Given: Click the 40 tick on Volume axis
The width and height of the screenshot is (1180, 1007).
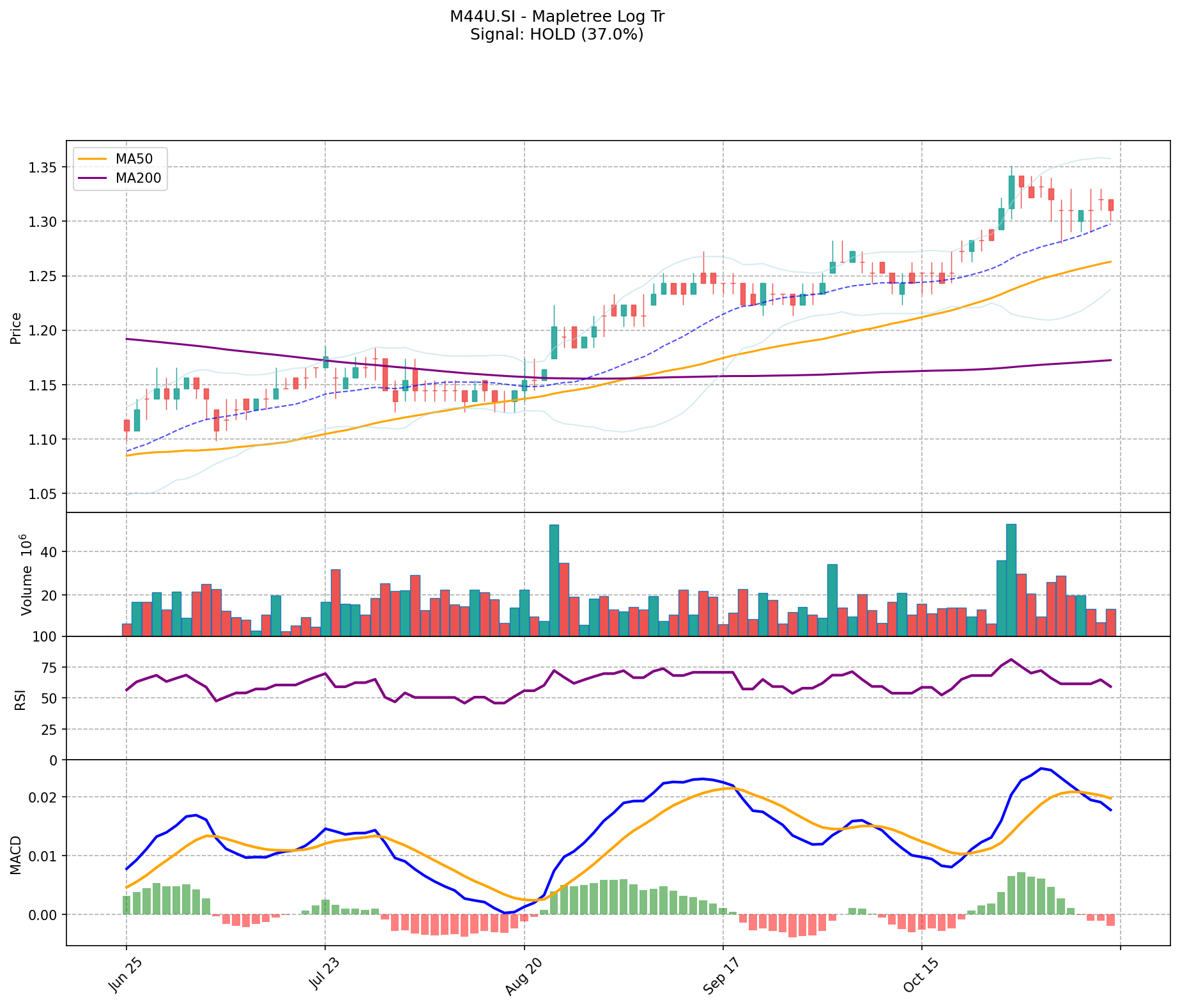Looking at the screenshot, I should click(x=49, y=552).
